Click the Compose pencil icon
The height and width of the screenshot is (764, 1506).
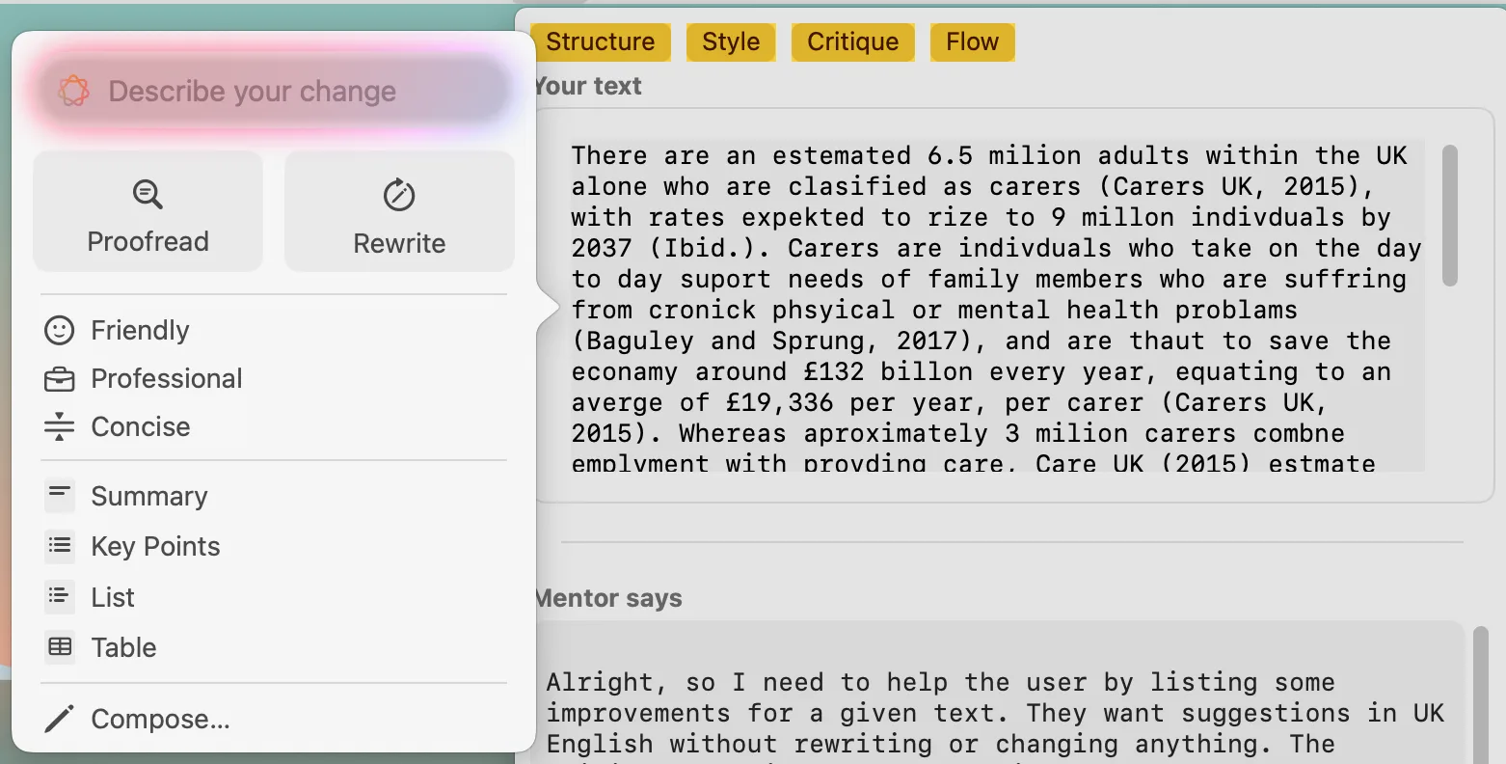coord(59,718)
